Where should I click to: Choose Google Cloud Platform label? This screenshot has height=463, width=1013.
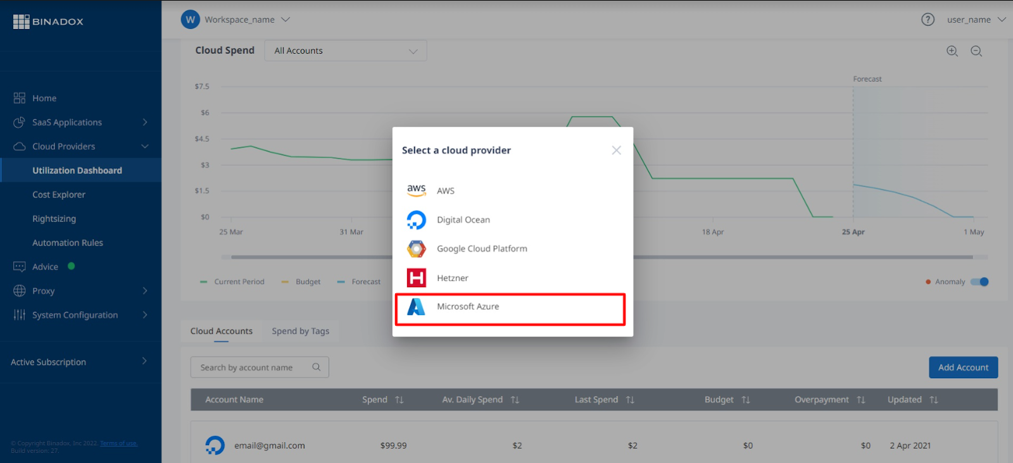tap(482, 249)
